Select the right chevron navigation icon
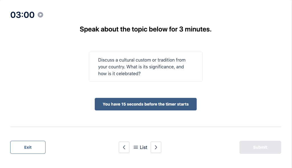The width and height of the screenshot is (292, 168). click(156, 147)
